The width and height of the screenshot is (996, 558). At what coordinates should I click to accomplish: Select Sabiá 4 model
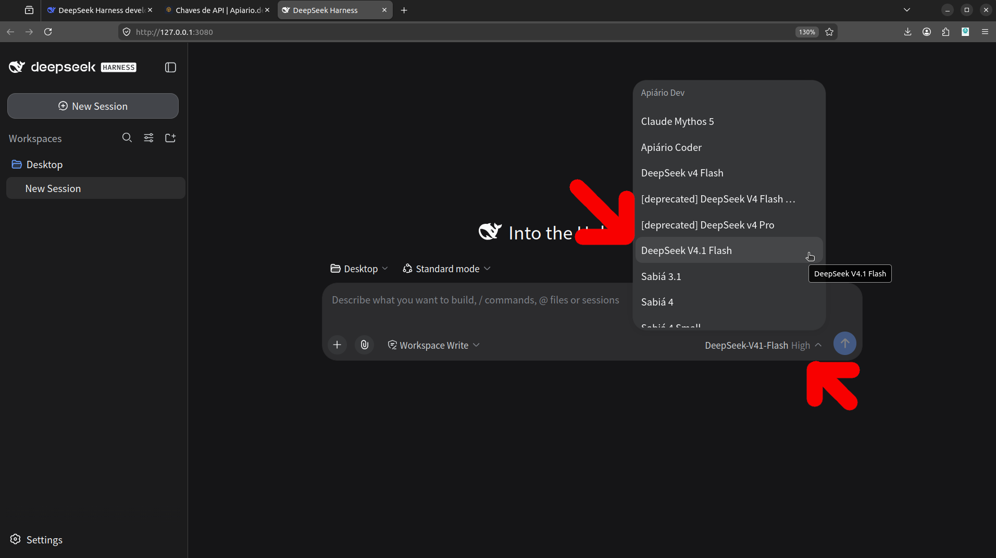(729, 302)
